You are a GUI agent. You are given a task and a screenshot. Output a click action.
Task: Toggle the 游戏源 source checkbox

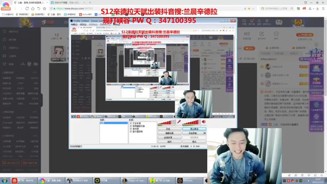pos(131,129)
